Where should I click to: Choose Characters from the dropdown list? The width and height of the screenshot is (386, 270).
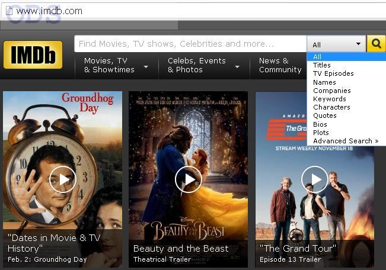point(331,107)
